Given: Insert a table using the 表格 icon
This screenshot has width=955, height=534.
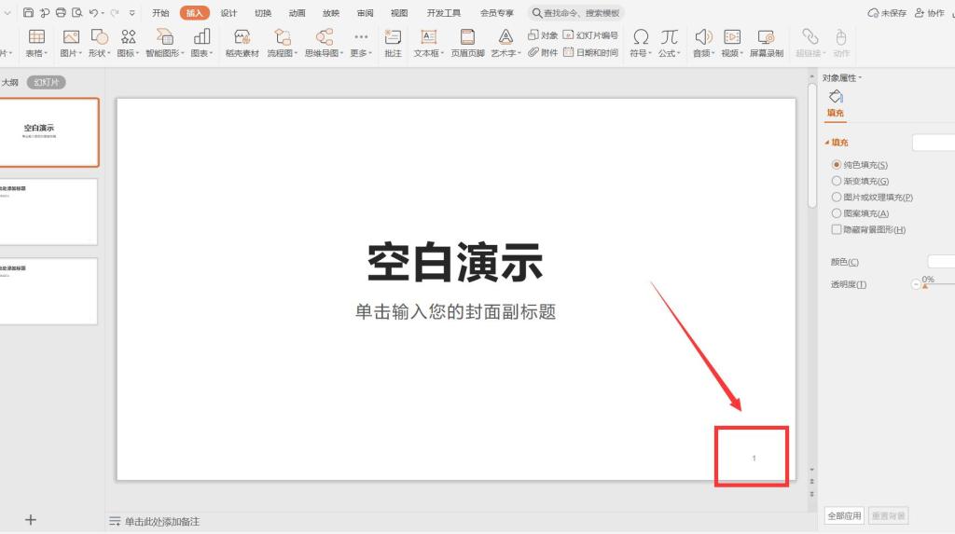Looking at the screenshot, I should coord(36,37).
